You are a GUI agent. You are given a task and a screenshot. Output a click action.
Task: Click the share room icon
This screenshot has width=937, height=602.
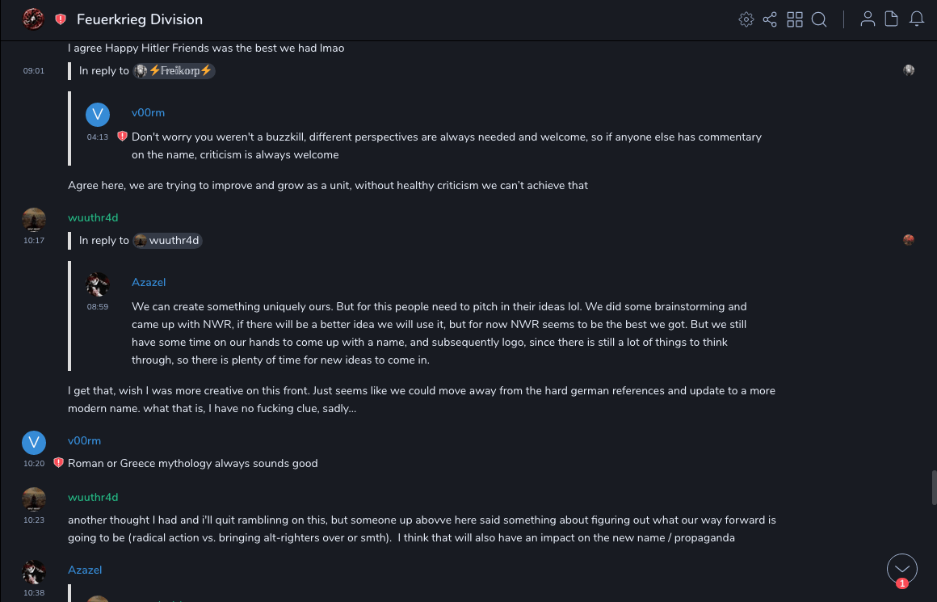[770, 19]
